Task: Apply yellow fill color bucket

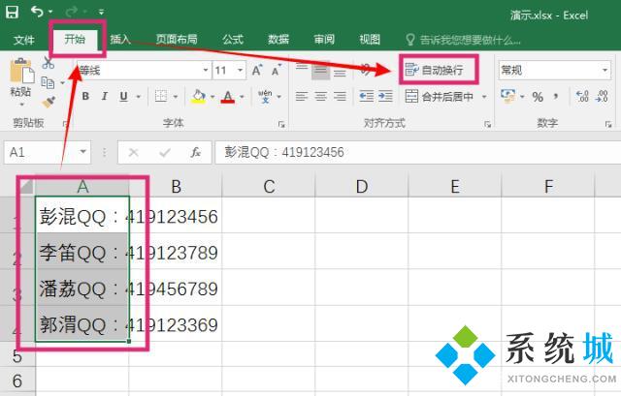Action: tap(198, 97)
